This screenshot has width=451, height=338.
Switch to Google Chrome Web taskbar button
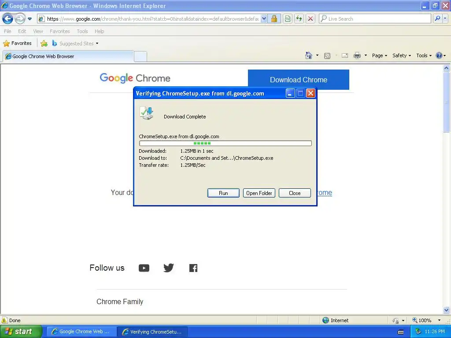tap(81, 332)
